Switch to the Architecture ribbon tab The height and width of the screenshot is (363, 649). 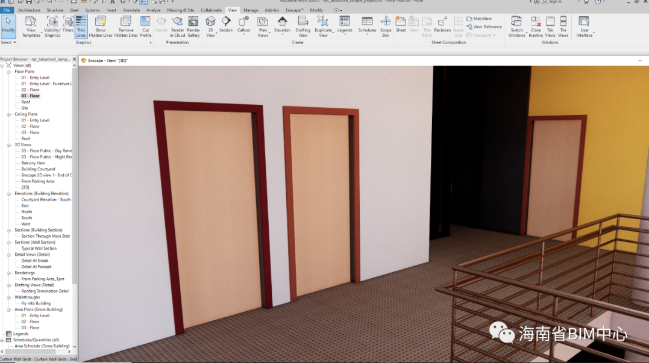[30, 10]
